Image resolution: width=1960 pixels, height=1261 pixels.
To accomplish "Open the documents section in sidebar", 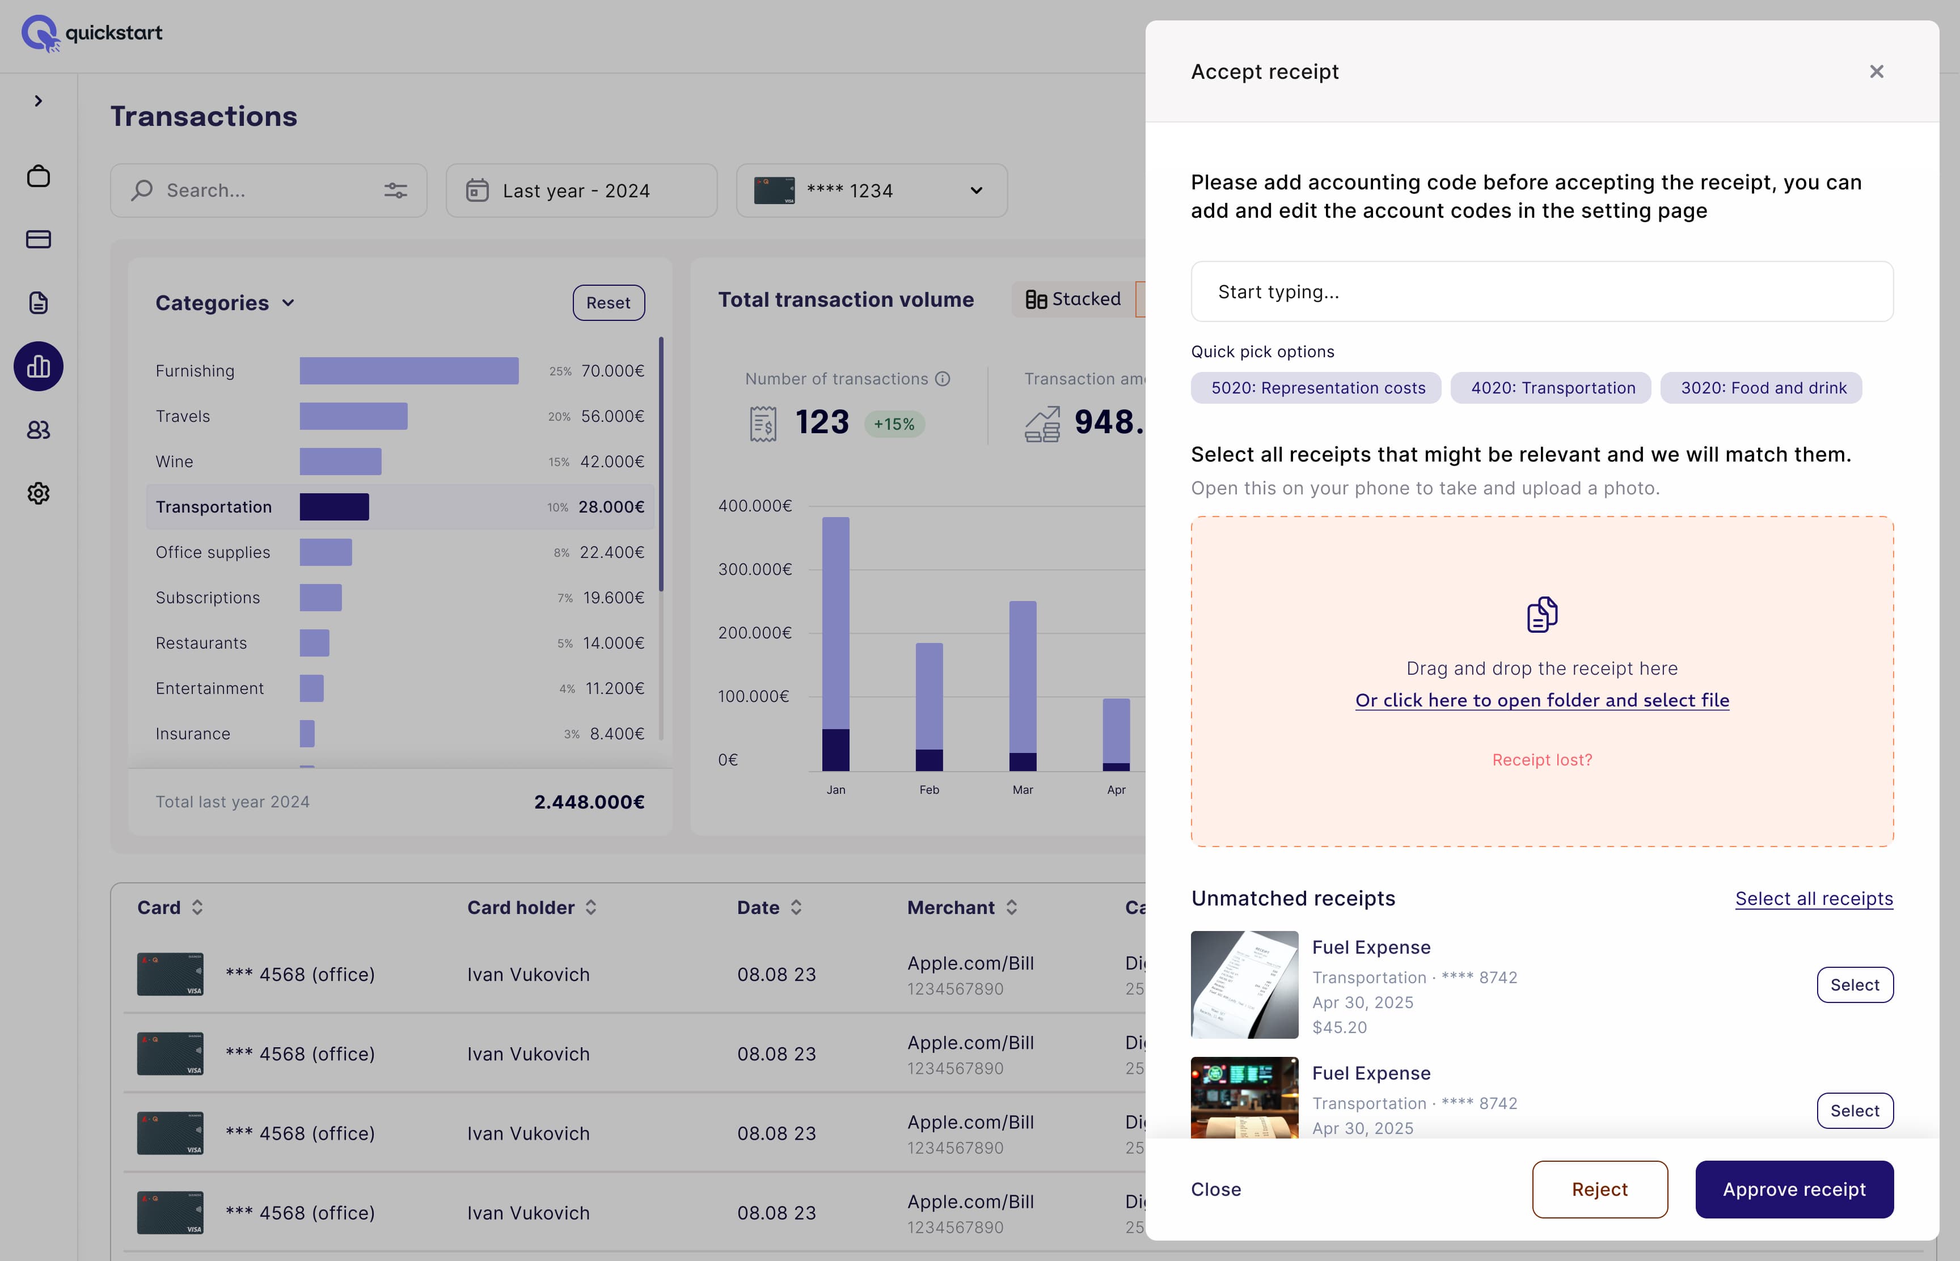I will point(37,302).
